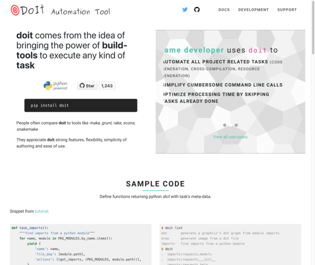The image size is (315, 265).
Task: Click the Python powered badge
Action: coord(56,86)
